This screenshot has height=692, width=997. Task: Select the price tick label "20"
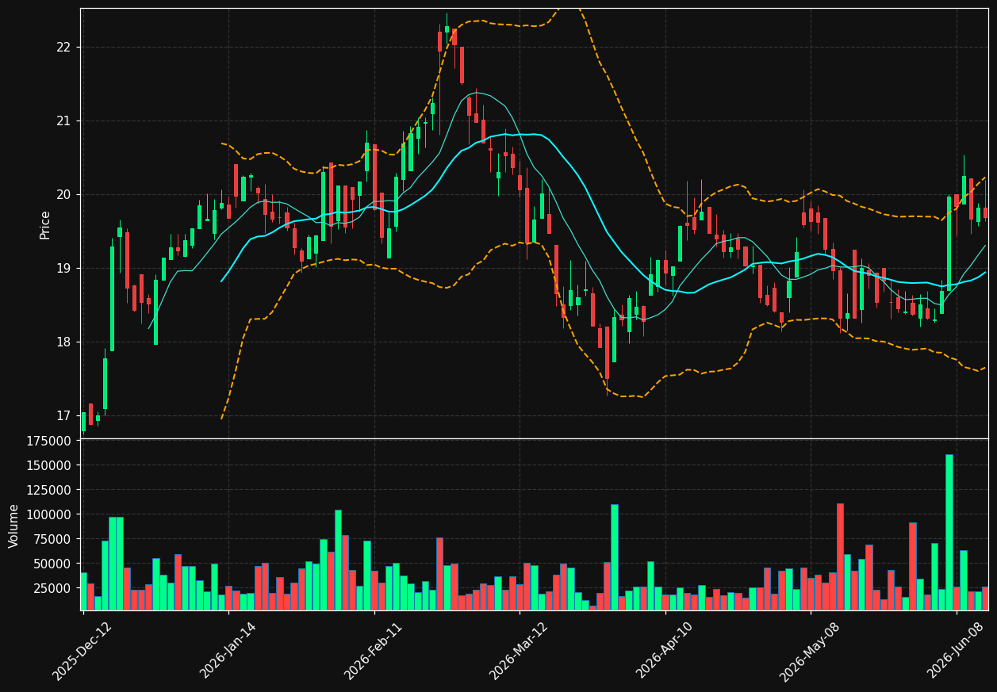click(x=63, y=195)
